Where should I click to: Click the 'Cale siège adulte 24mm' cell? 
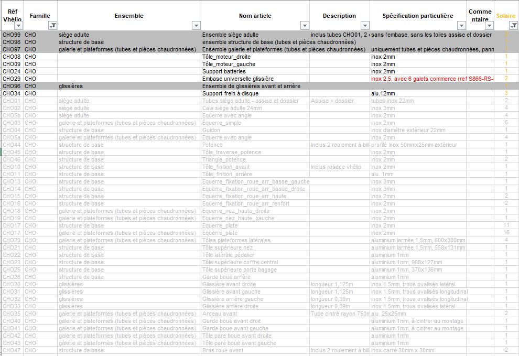pyautogui.click(x=255, y=108)
